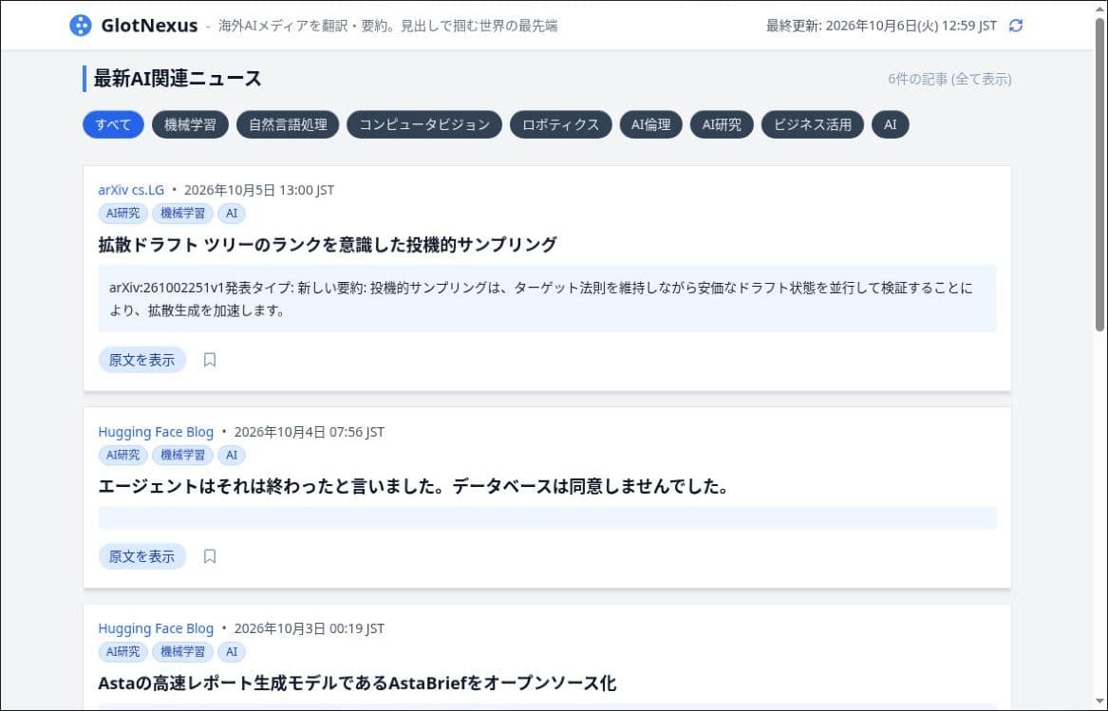Click AI tag on arXiv article
This screenshot has width=1108, height=711.
pos(232,213)
